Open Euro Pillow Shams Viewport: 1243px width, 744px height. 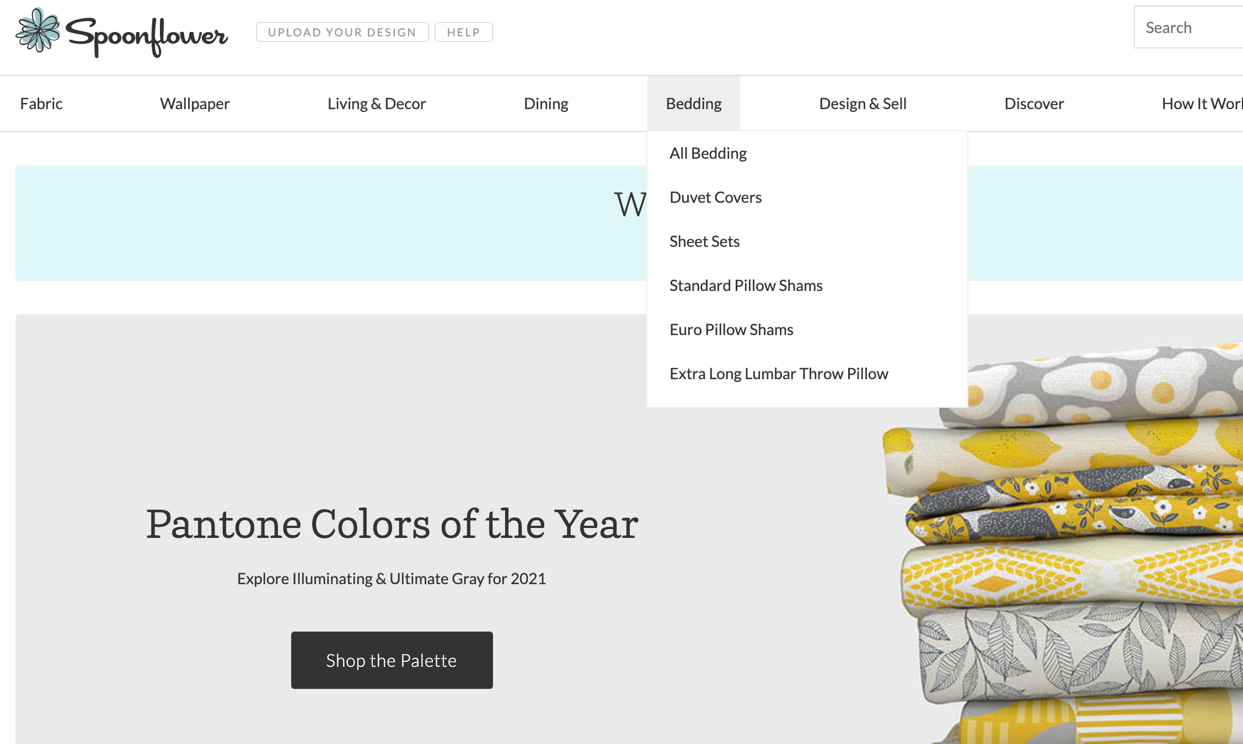pyautogui.click(x=731, y=330)
